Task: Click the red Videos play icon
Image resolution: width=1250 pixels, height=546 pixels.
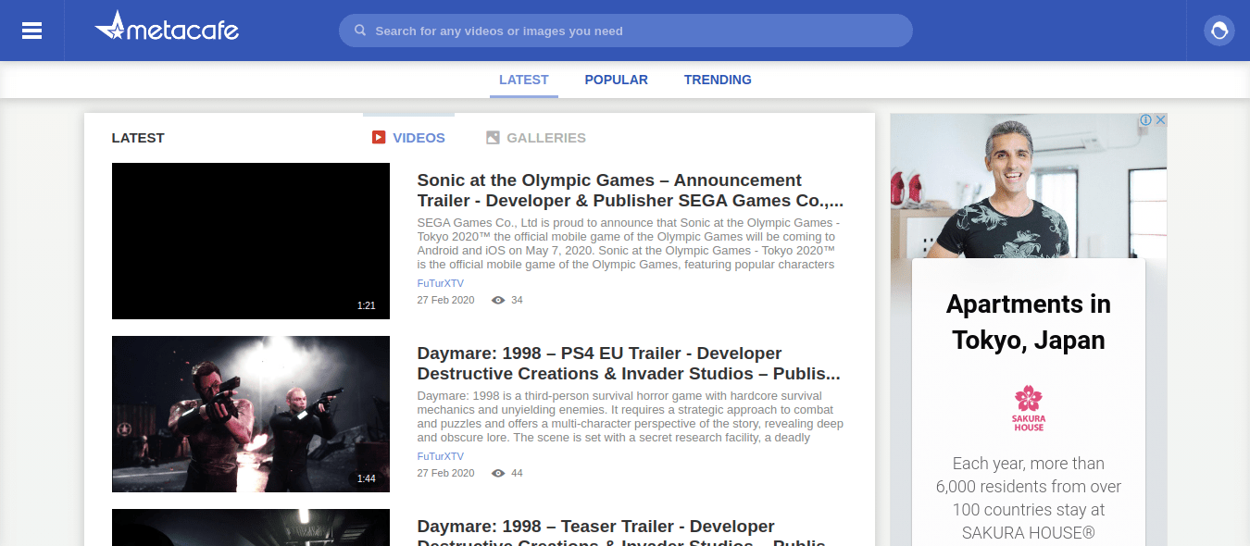Action: pyautogui.click(x=379, y=137)
